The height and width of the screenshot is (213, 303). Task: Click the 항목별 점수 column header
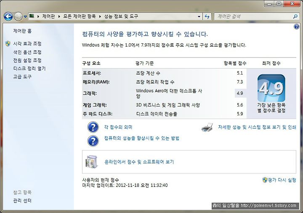click(x=235, y=63)
